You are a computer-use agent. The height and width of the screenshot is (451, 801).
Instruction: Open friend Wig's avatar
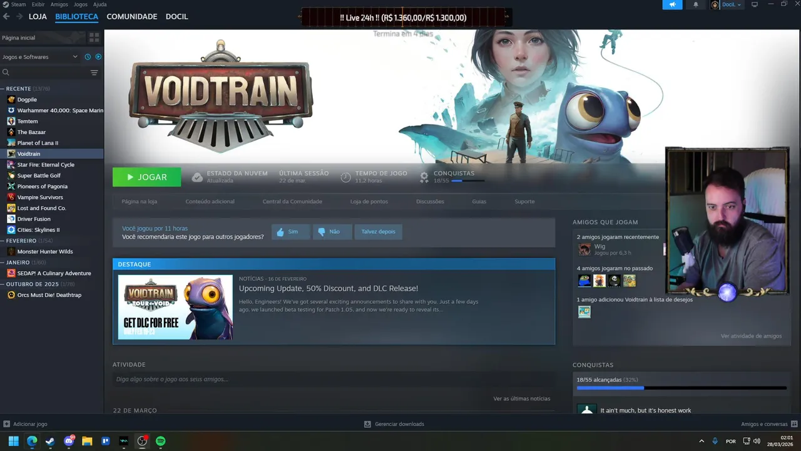pyautogui.click(x=584, y=249)
